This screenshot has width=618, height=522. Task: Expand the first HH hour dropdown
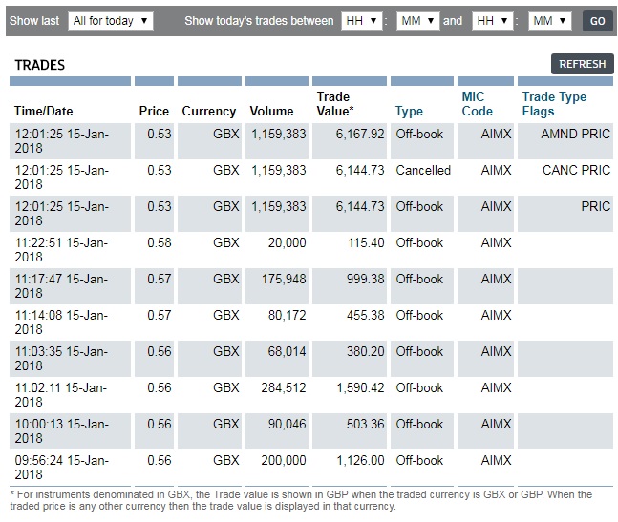click(360, 21)
